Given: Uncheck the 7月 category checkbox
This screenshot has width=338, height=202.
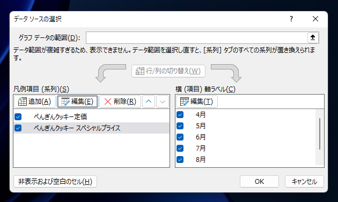Looking at the screenshot, I should tap(180, 148).
